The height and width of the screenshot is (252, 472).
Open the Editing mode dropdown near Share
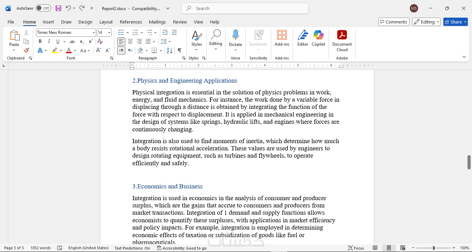pyautogui.click(x=426, y=22)
